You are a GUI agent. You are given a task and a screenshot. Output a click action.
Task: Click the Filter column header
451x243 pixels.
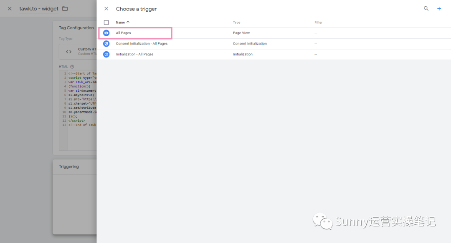coord(318,23)
